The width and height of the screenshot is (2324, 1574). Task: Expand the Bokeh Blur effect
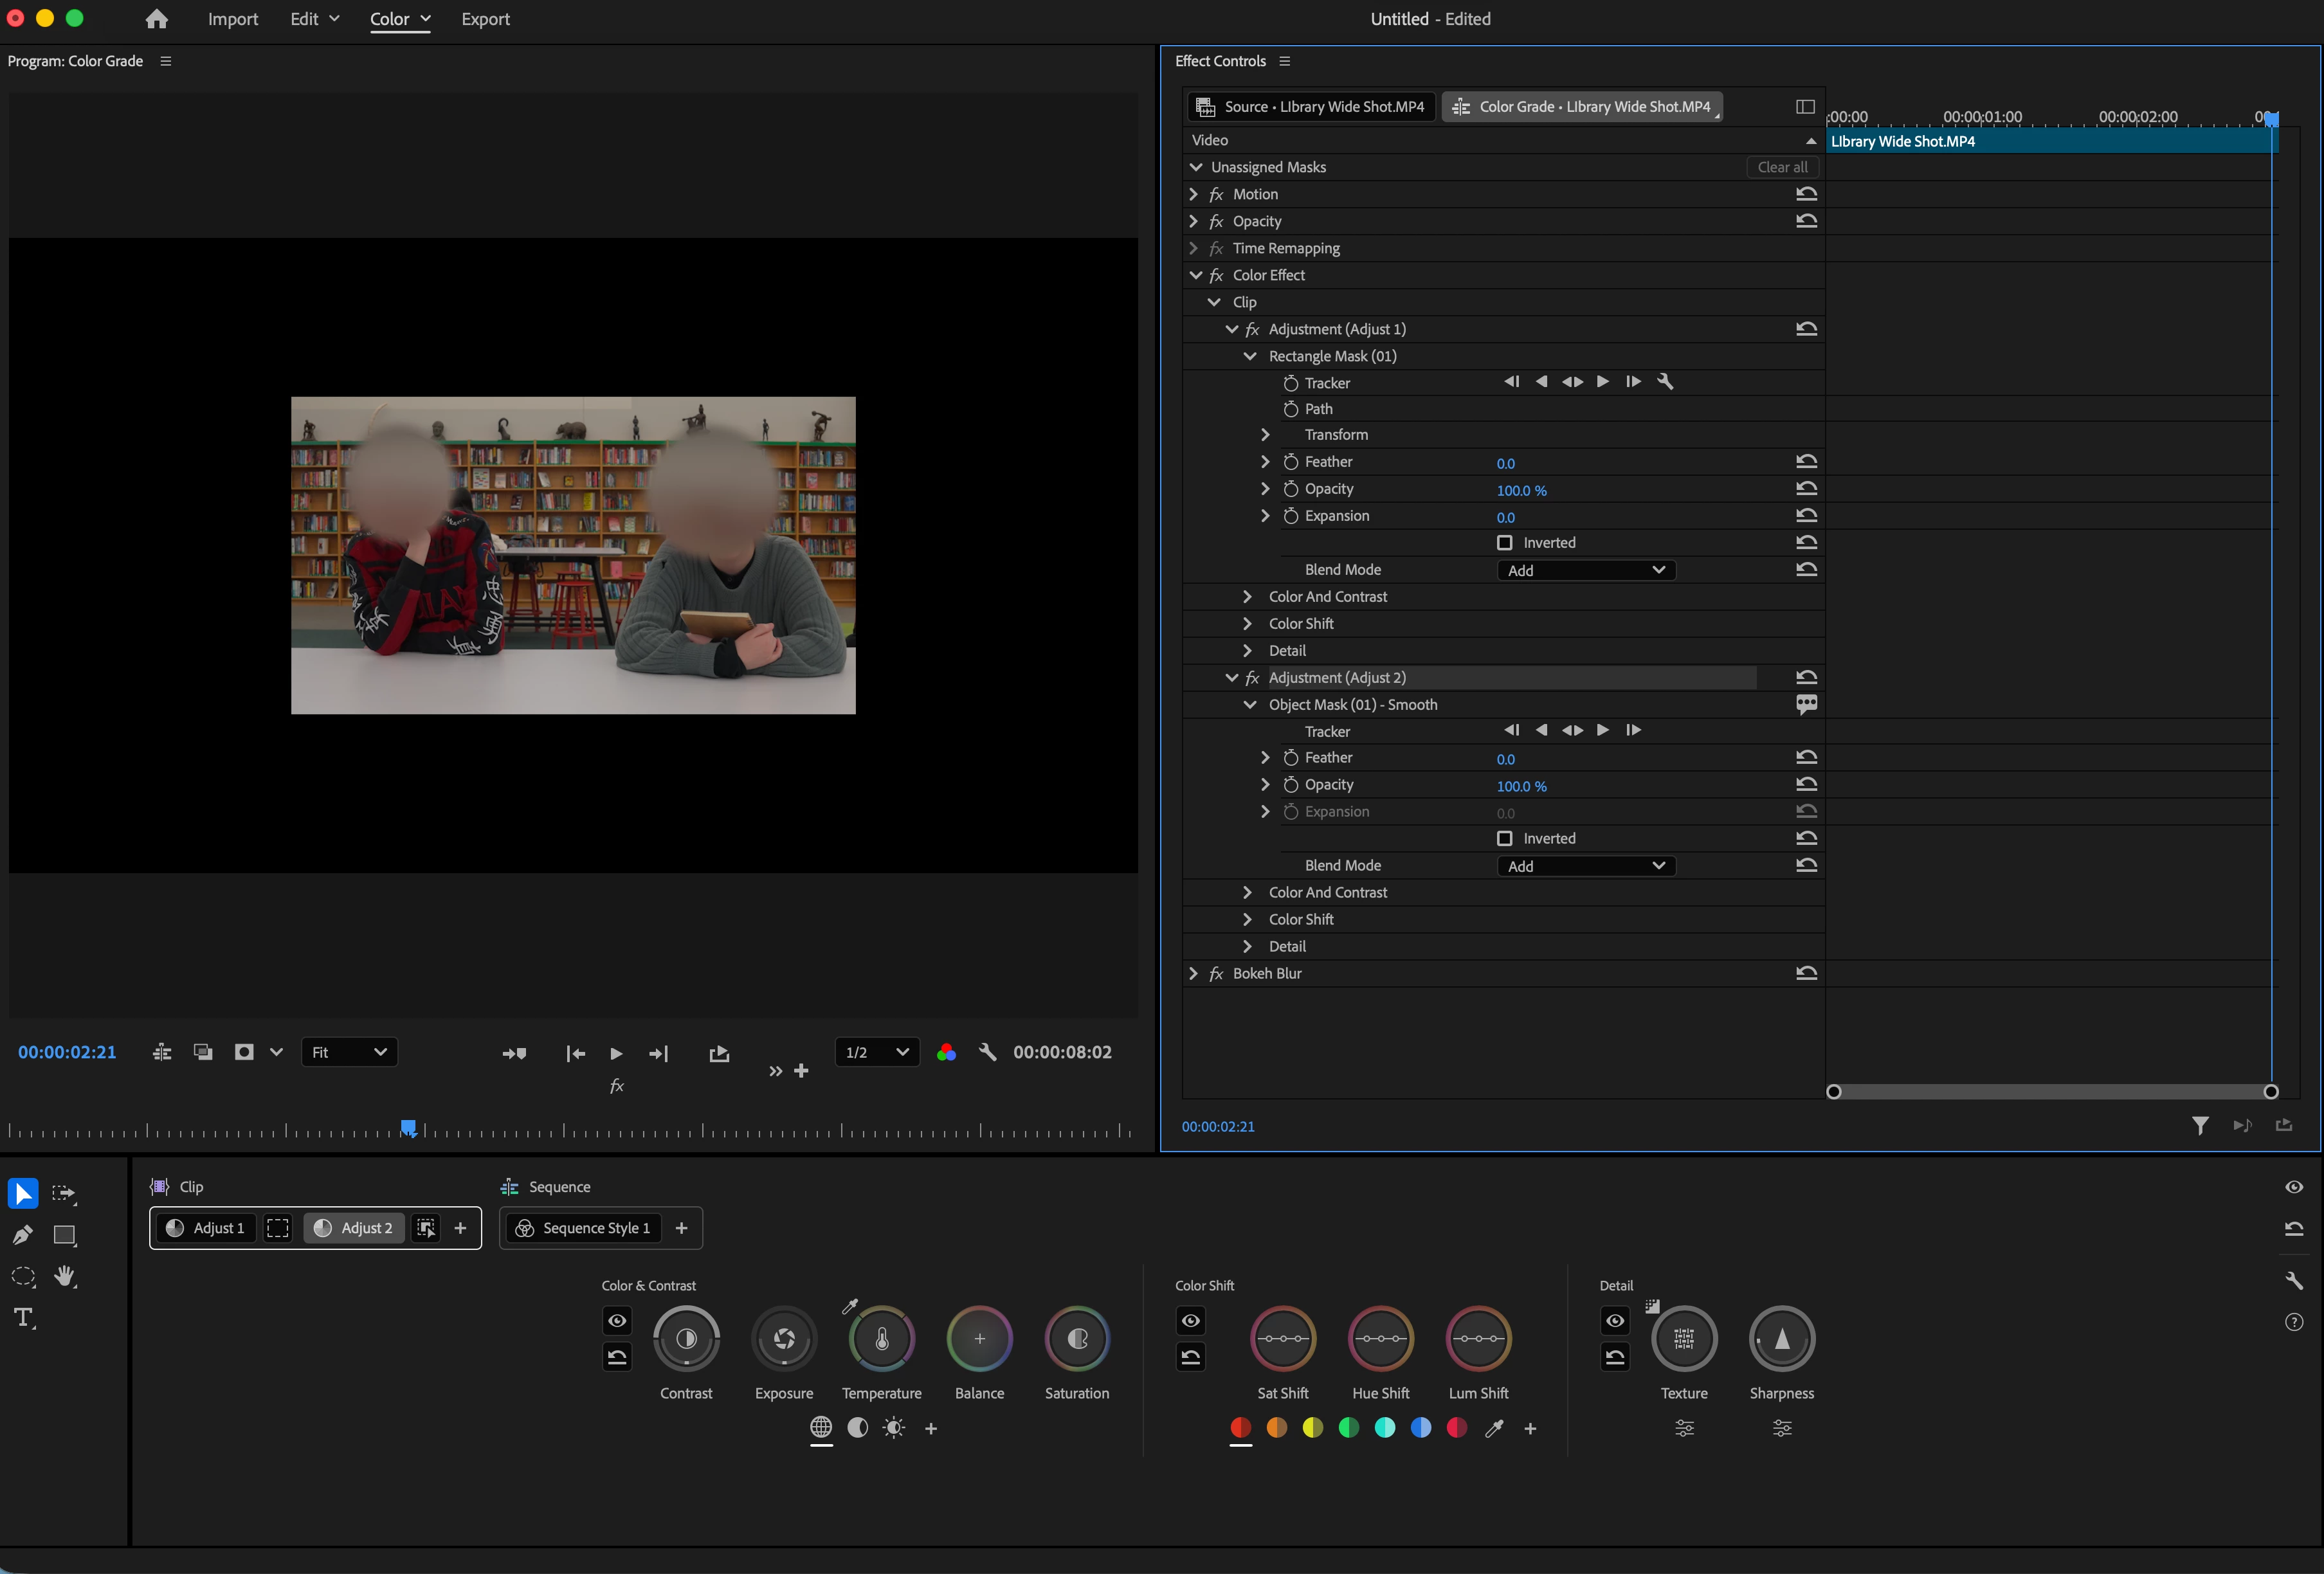(x=1193, y=974)
